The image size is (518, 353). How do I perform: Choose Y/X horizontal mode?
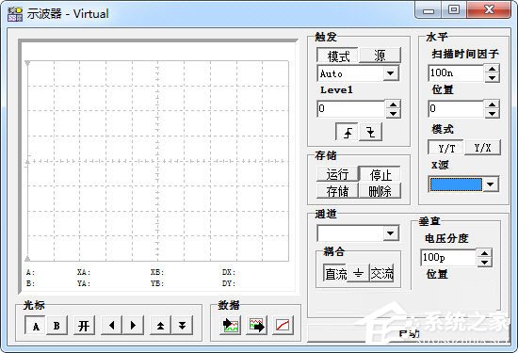pyautogui.click(x=482, y=148)
